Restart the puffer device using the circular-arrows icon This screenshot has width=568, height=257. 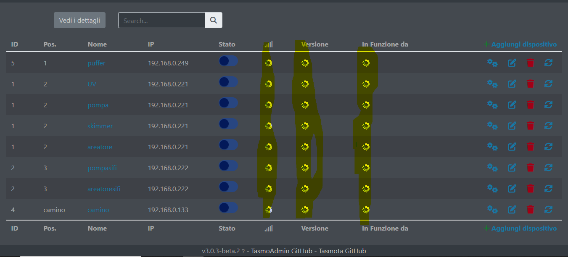[x=548, y=63]
